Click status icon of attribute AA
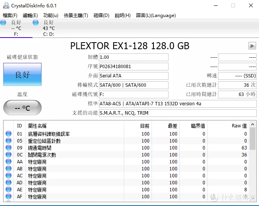259x206 pixels. tap(9, 161)
